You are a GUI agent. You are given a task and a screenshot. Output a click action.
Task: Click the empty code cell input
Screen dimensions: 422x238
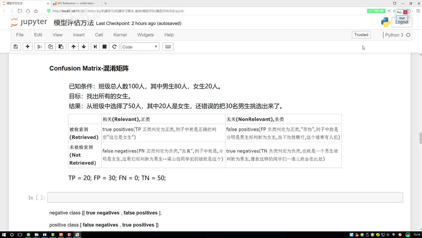[225, 197]
